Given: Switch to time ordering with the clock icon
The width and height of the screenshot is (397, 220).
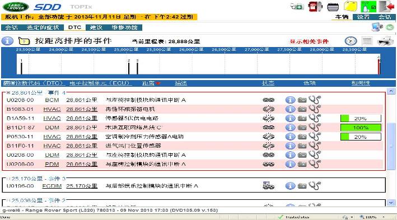Looking at the screenshot, I should point(351,41).
